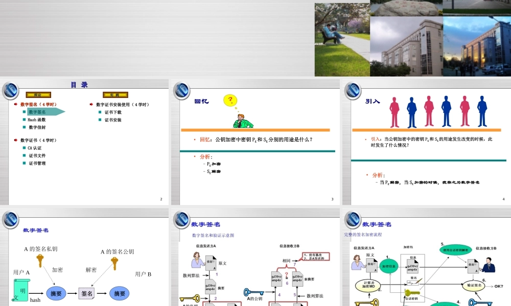This screenshot has height=306, width=511.
Task: Click the yellow 理论 button
Action: 38,95
